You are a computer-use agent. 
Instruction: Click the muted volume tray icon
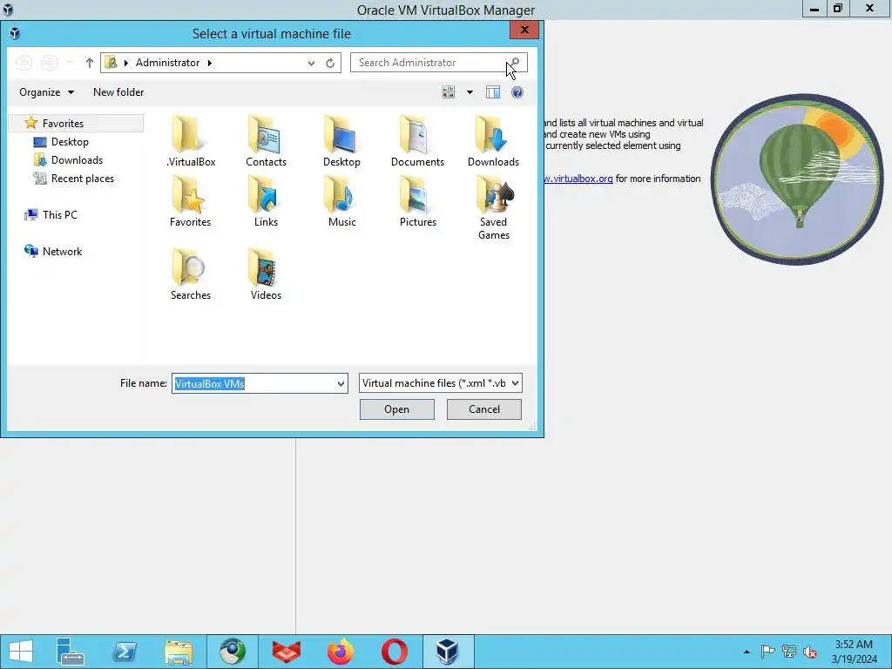click(x=810, y=652)
